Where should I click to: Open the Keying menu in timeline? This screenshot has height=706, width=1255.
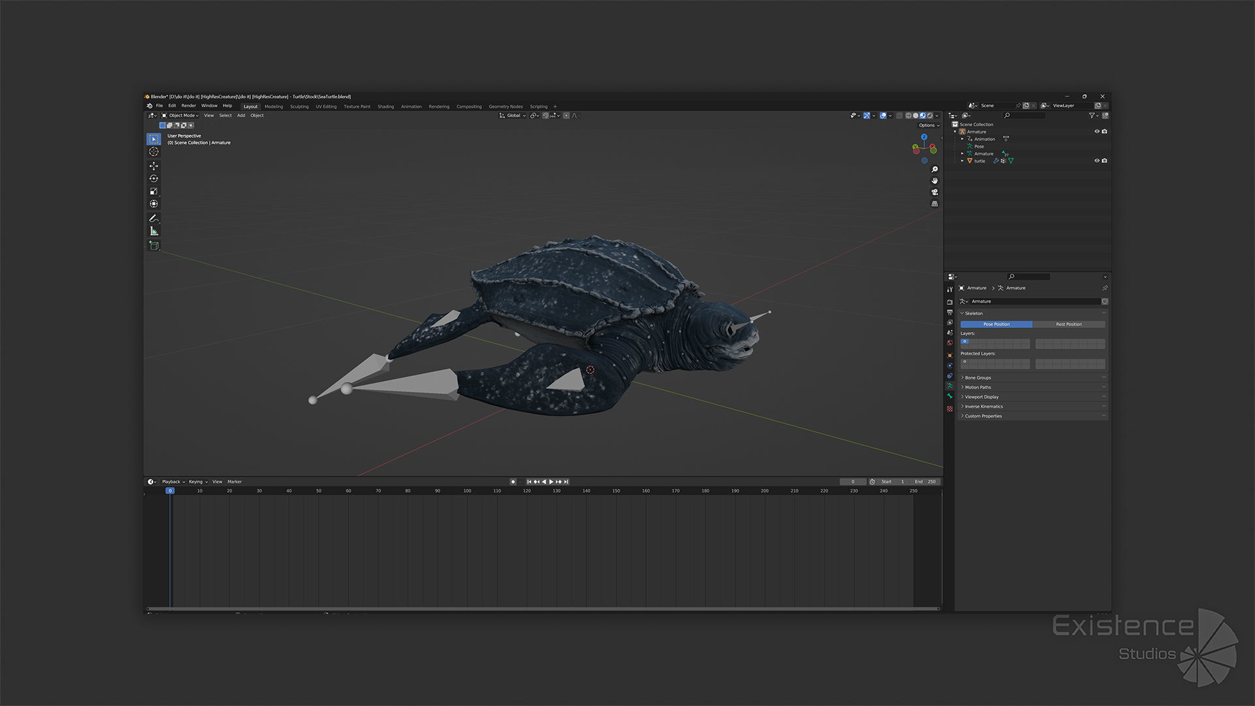click(197, 482)
